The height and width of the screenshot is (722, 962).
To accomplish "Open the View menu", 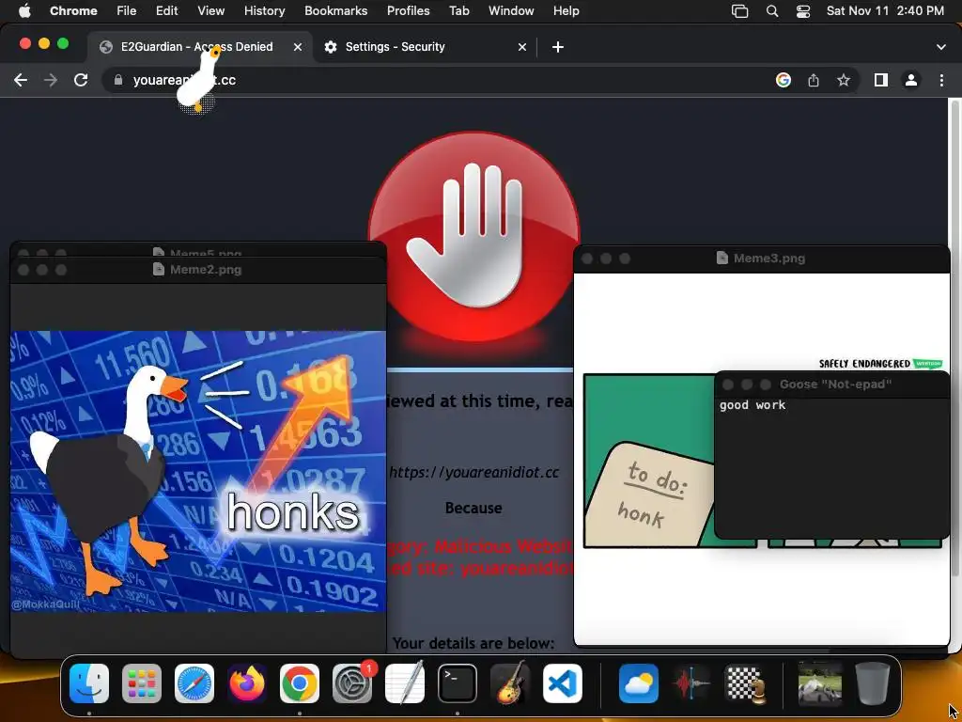I will [x=211, y=10].
